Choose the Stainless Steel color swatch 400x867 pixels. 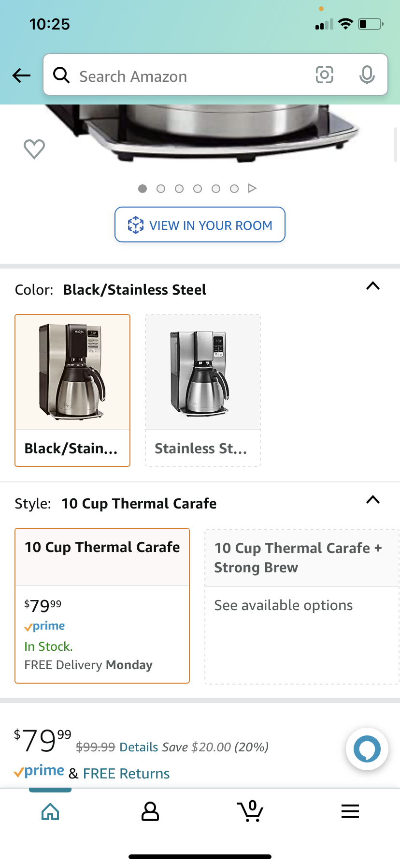point(203,390)
